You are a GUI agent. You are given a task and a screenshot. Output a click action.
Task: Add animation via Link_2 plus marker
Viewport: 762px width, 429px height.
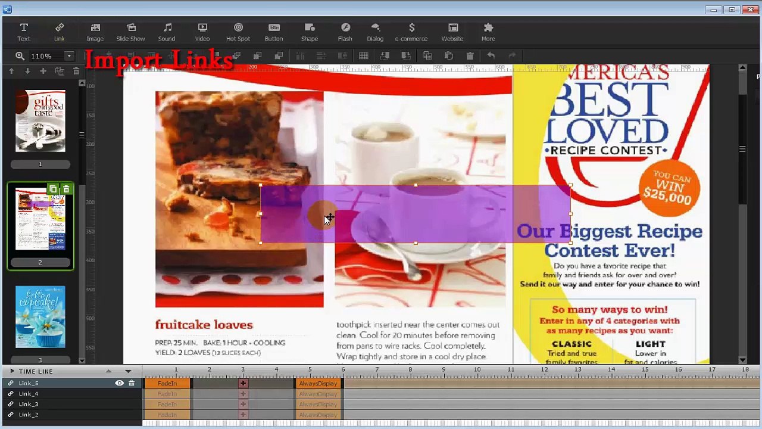pyautogui.click(x=243, y=415)
